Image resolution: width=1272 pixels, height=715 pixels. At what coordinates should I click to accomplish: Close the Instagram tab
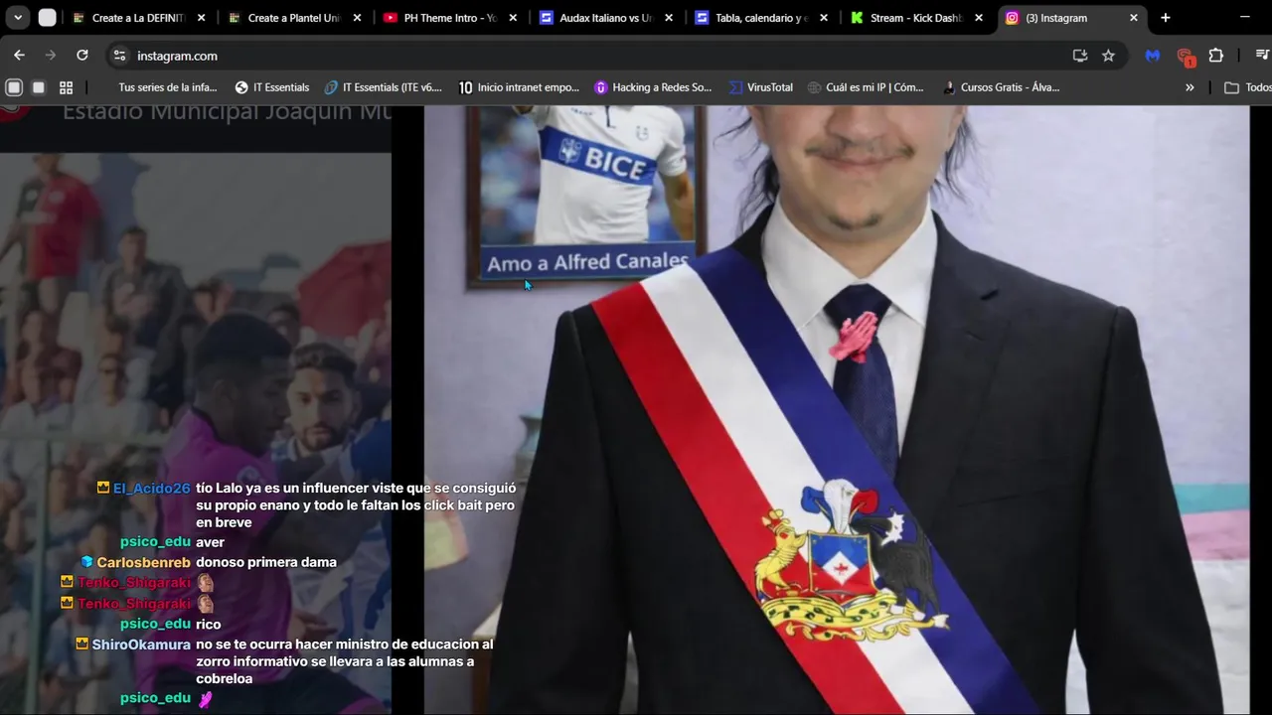point(1134,18)
